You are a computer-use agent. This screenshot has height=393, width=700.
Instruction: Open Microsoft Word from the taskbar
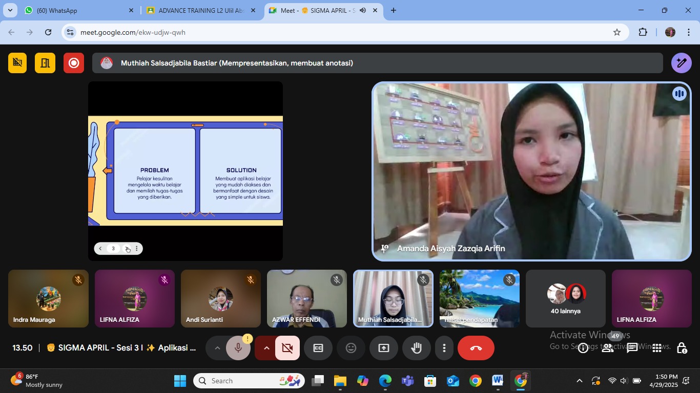498,381
